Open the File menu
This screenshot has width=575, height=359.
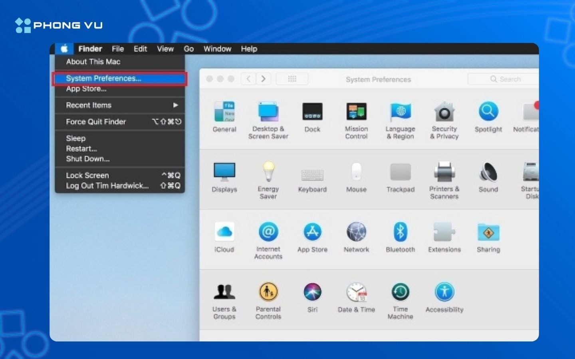click(118, 49)
